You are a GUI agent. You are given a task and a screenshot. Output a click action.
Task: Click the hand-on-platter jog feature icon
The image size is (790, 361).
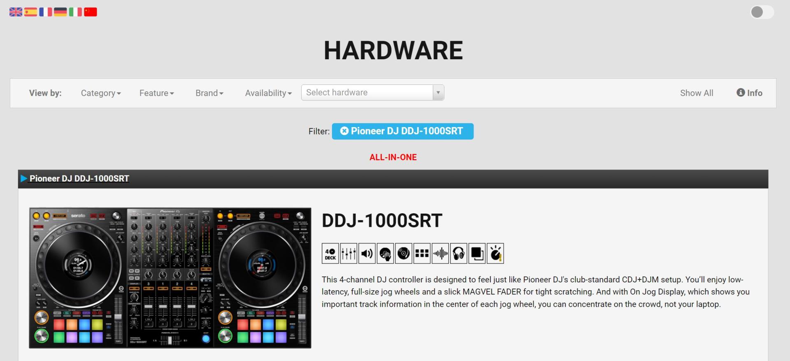tap(385, 253)
